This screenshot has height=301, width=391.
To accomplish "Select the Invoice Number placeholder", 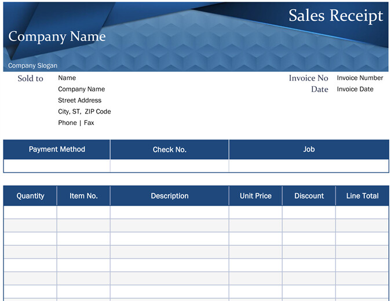I will point(360,78).
